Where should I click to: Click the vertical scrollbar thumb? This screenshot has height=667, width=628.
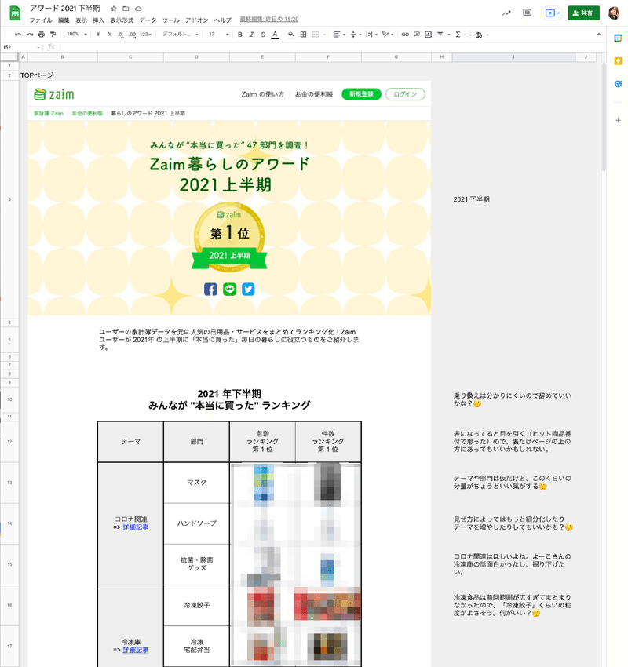(604, 118)
